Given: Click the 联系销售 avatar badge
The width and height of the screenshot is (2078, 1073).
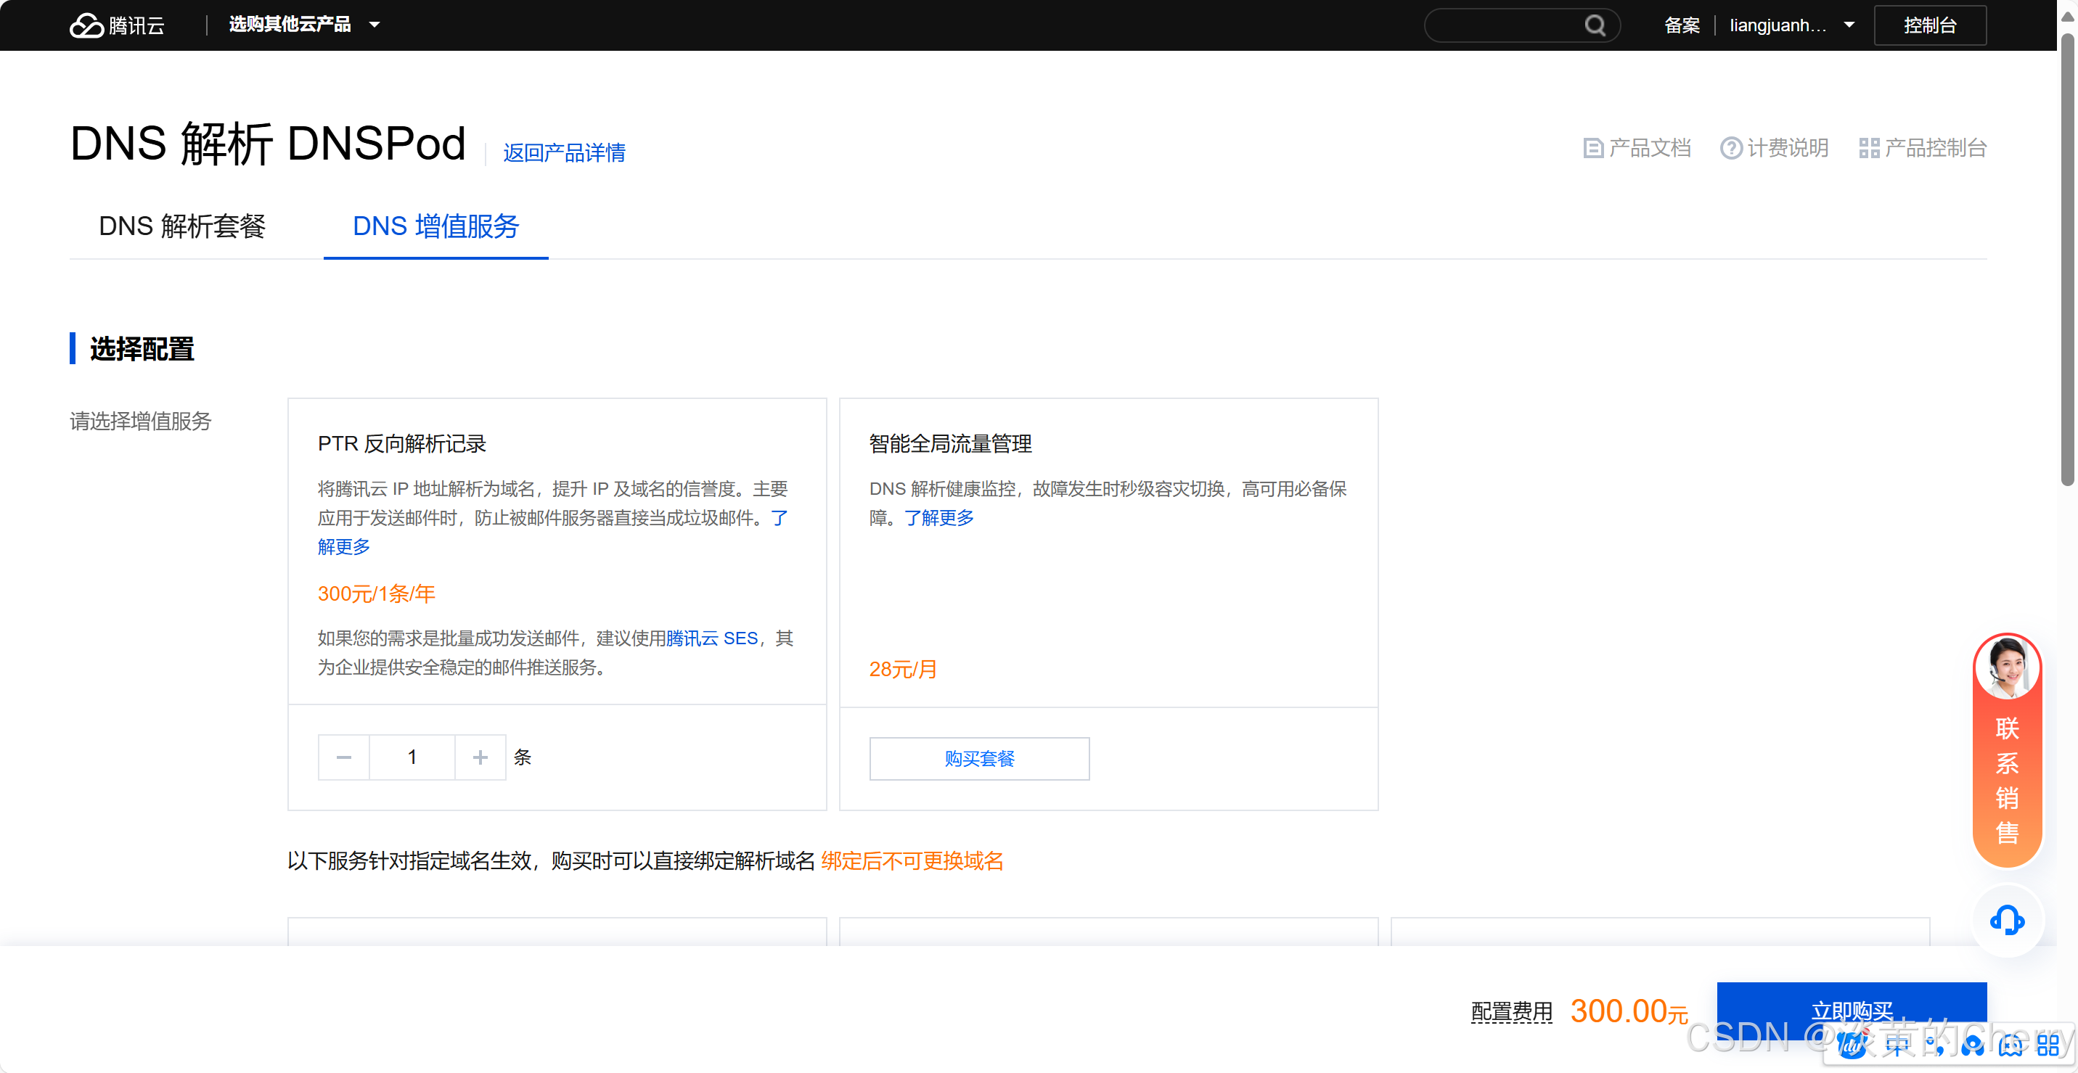Looking at the screenshot, I should click(x=2006, y=667).
